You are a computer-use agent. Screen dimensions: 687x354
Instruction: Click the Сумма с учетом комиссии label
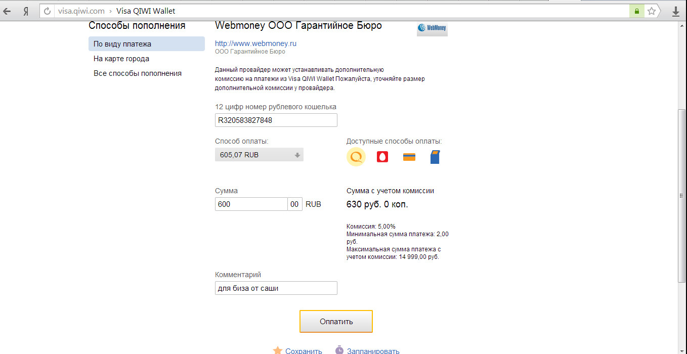click(390, 191)
